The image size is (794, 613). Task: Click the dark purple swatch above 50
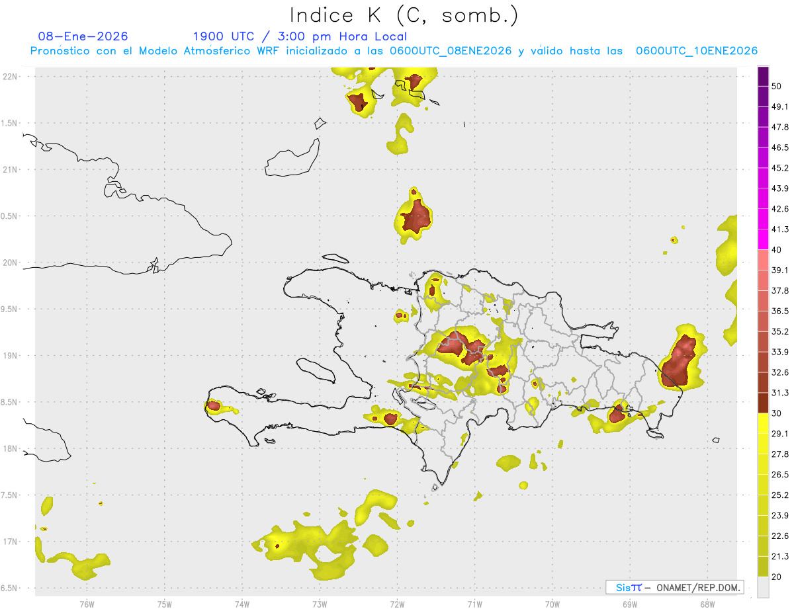[x=763, y=76]
